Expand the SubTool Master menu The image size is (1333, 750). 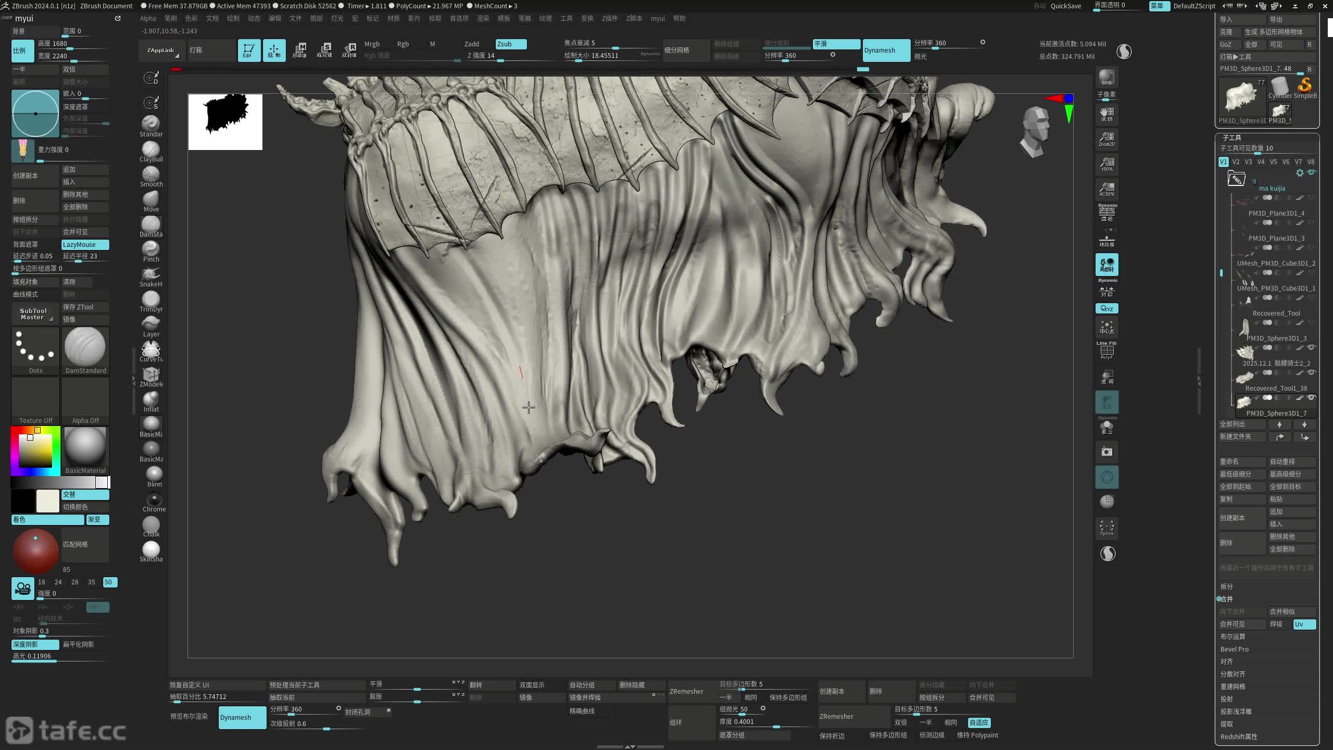click(34, 314)
